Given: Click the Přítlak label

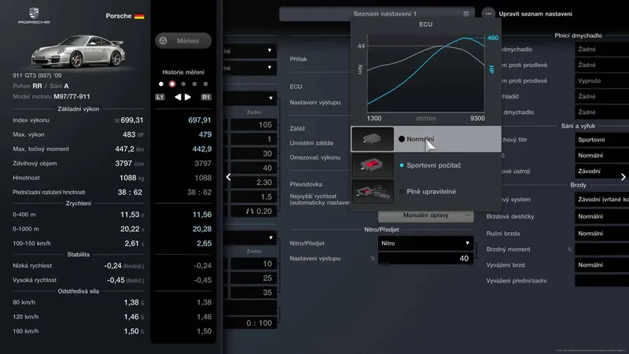Looking at the screenshot, I should 299,59.
